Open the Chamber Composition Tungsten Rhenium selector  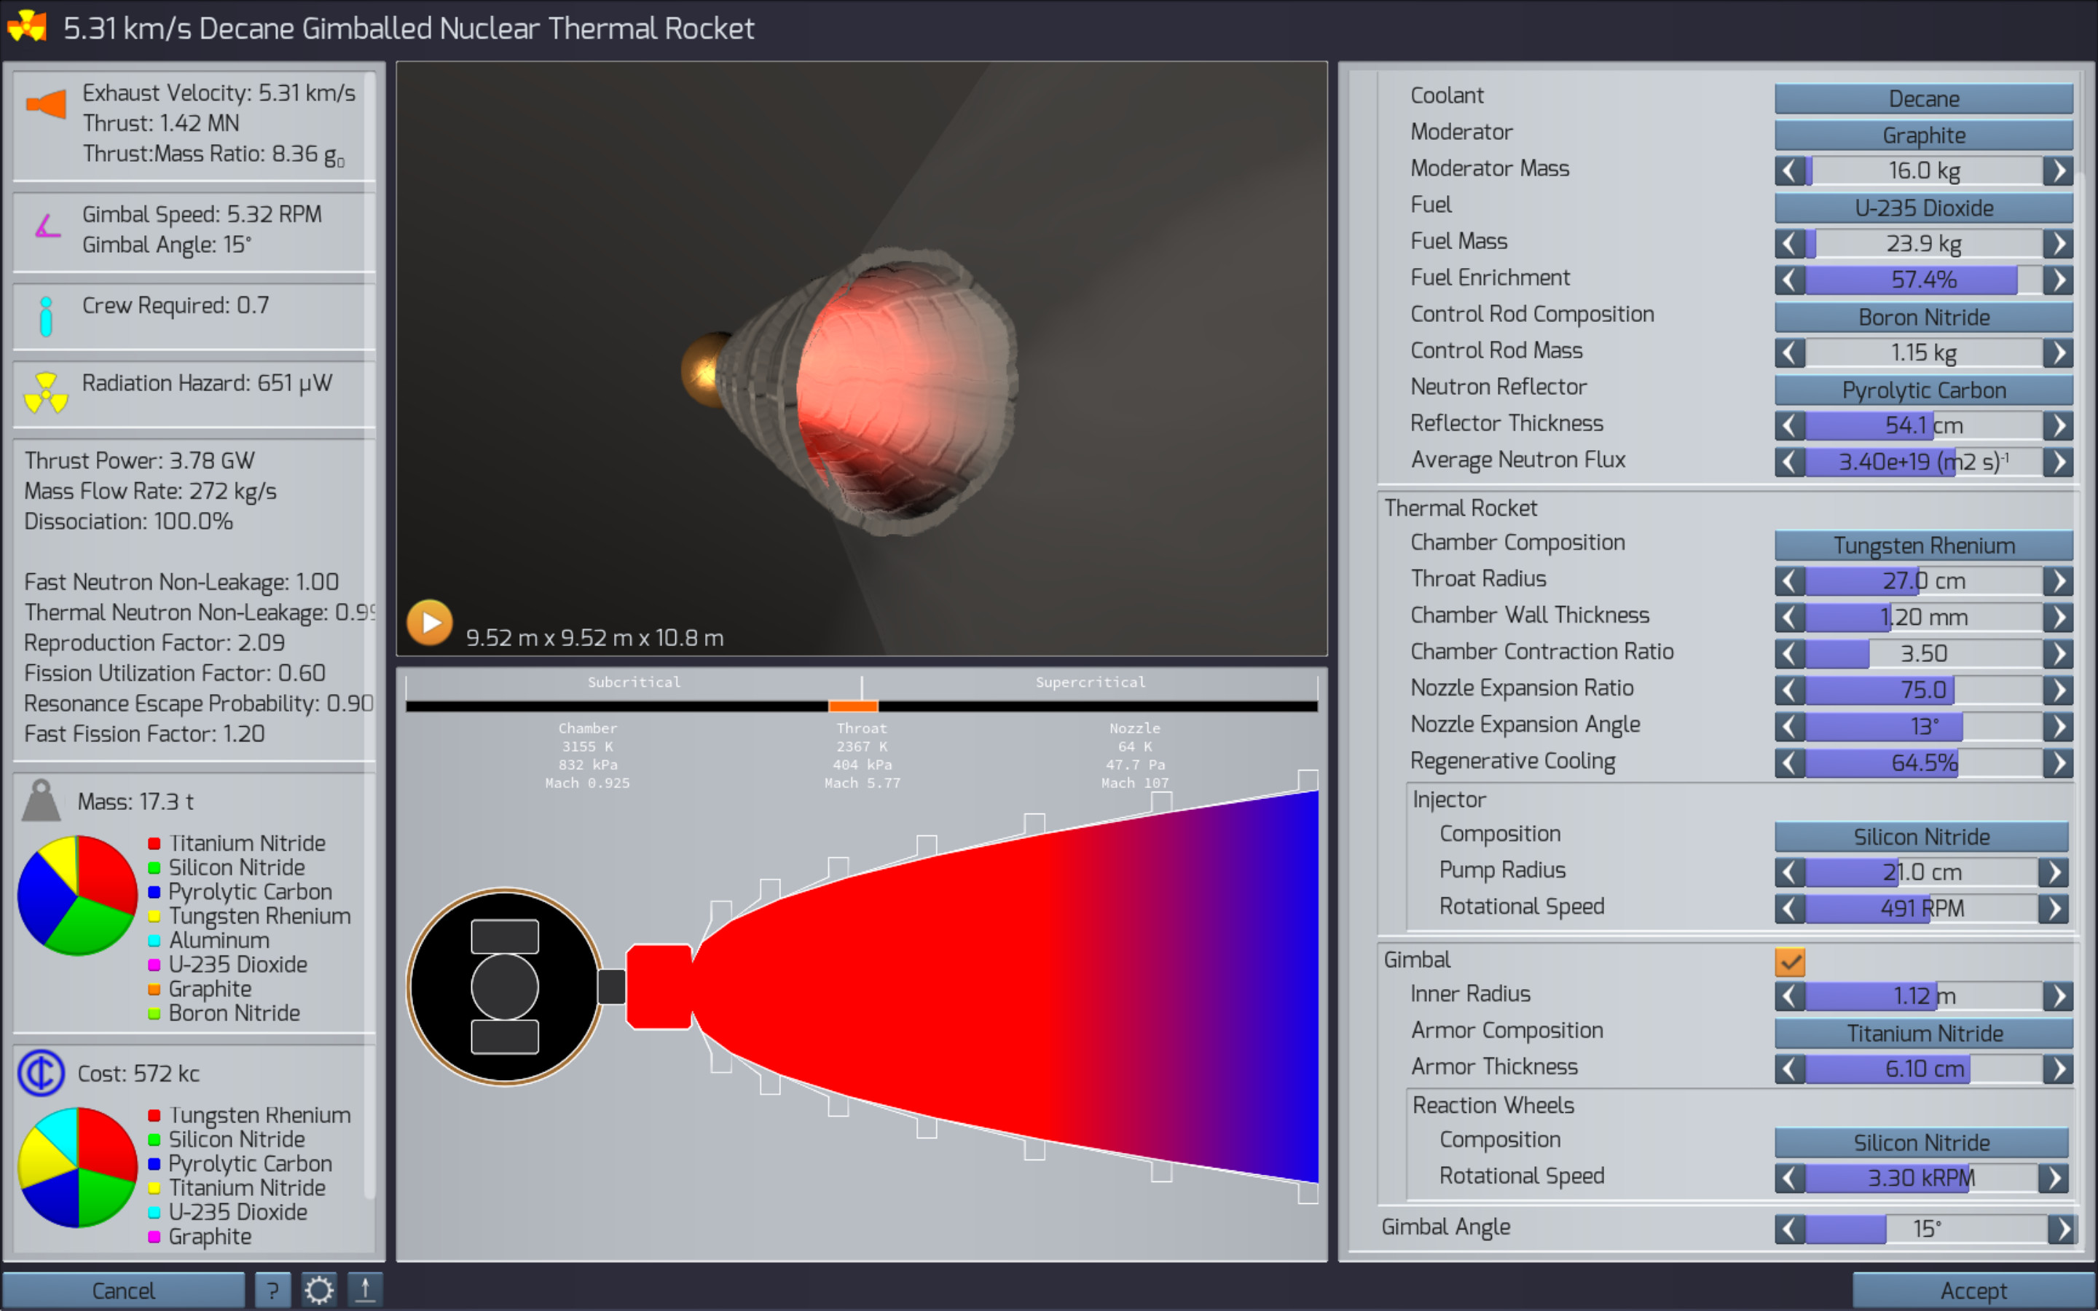1923,545
